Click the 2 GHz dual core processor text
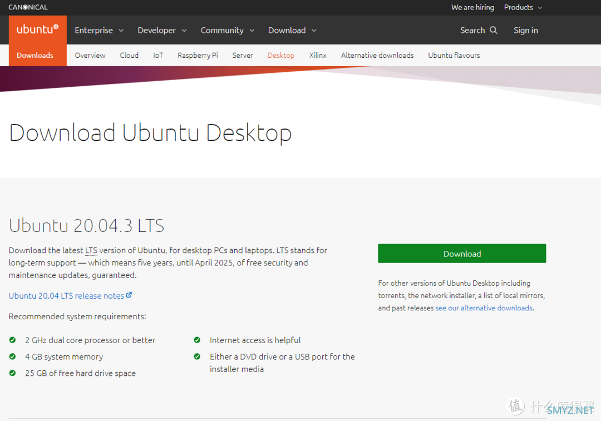Viewport: 601px width, 421px height. point(90,340)
